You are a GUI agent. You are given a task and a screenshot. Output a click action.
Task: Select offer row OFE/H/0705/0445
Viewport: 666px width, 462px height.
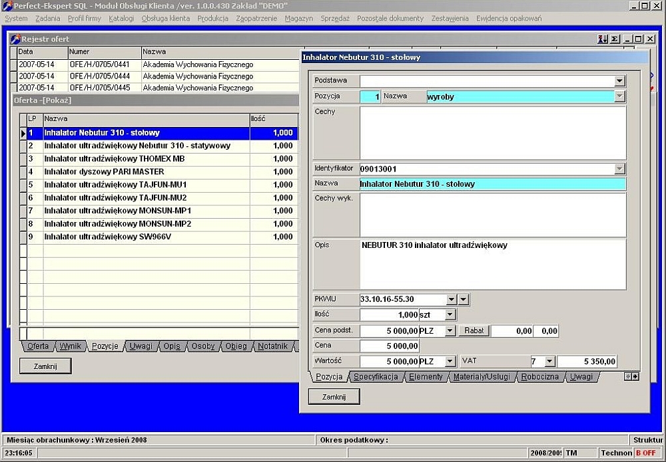[157, 88]
